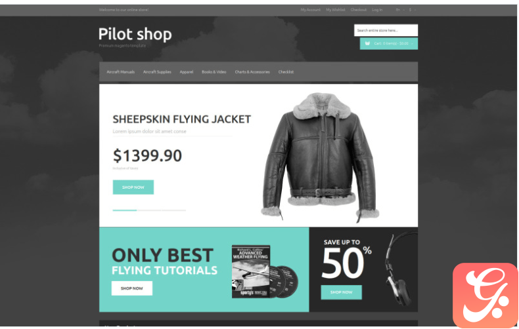Open the Apparel menu item
The height and width of the screenshot is (329, 519).
[187, 72]
